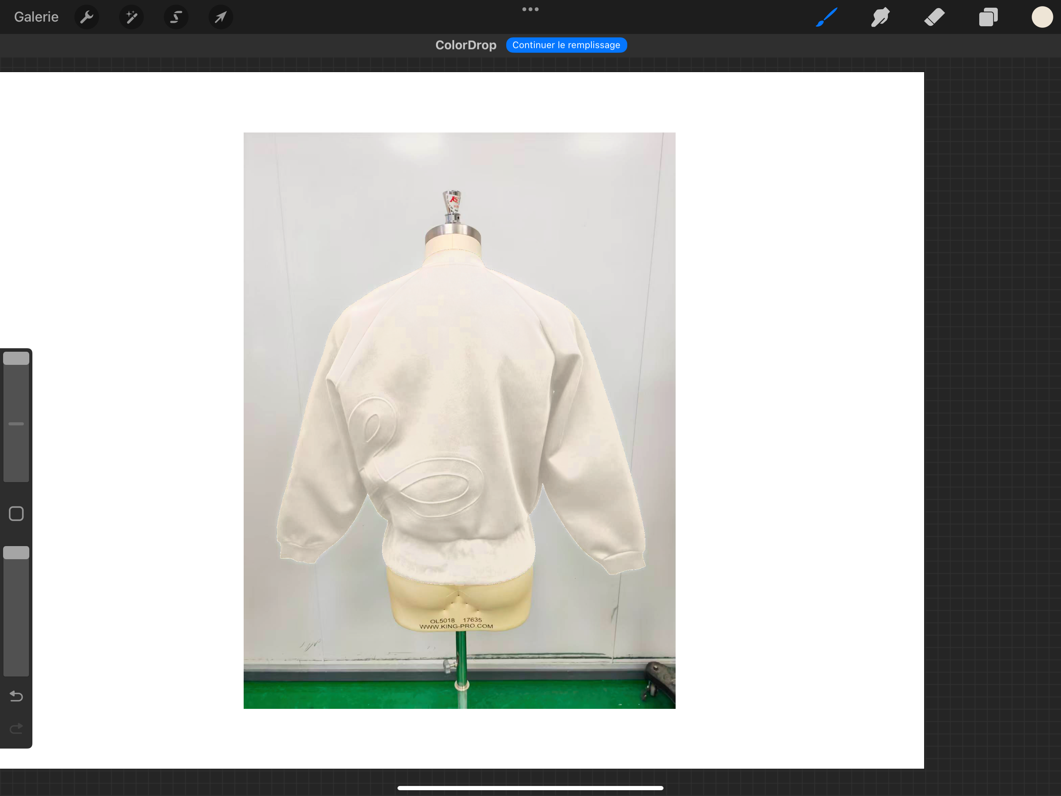Viewport: 1061px width, 796px height.
Task: Activate the Transform arrow tool
Action: pos(221,17)
